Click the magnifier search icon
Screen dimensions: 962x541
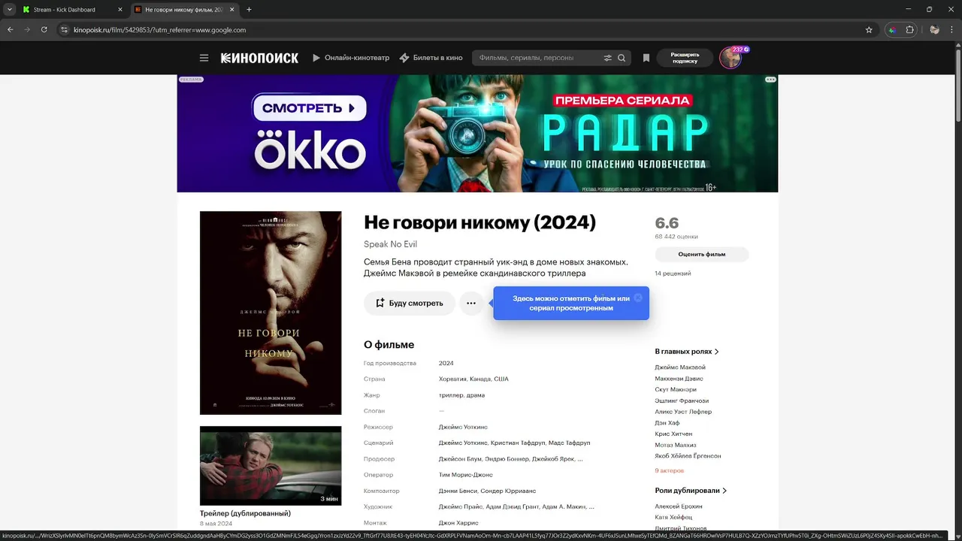point(622,58)
